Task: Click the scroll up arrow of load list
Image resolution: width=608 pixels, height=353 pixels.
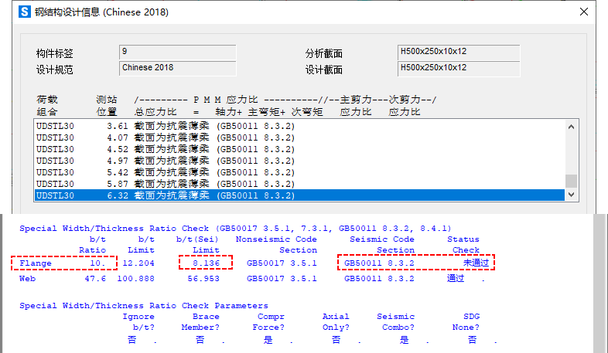Action: (x=572, y=127)
